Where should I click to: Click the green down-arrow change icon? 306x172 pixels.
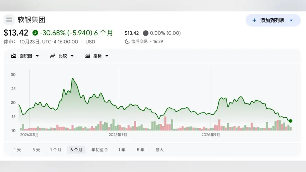(x=35, y=33)
